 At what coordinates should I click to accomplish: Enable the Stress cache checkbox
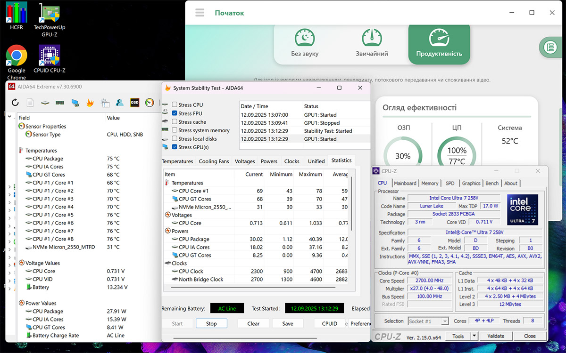point(175,122)
